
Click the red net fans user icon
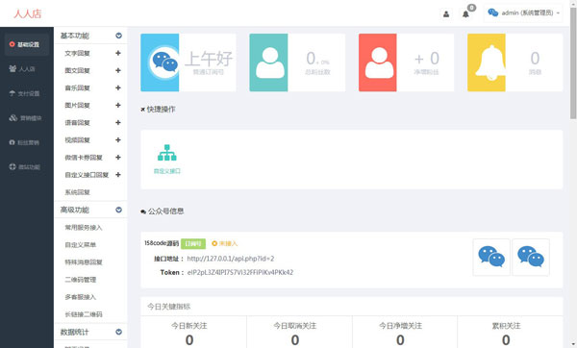(378, 62)
